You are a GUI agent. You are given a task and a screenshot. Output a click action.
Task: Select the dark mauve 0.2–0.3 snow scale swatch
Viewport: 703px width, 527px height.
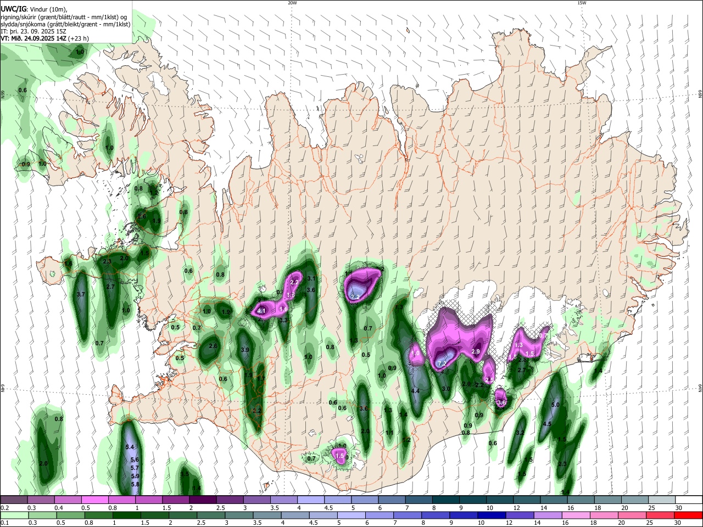point(14,500)
